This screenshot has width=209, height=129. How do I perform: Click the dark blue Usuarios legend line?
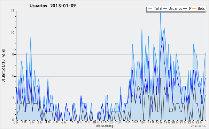pos(165,9)
